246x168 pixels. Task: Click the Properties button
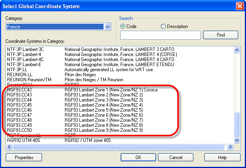pyautogui.click(x=23, y=157)
